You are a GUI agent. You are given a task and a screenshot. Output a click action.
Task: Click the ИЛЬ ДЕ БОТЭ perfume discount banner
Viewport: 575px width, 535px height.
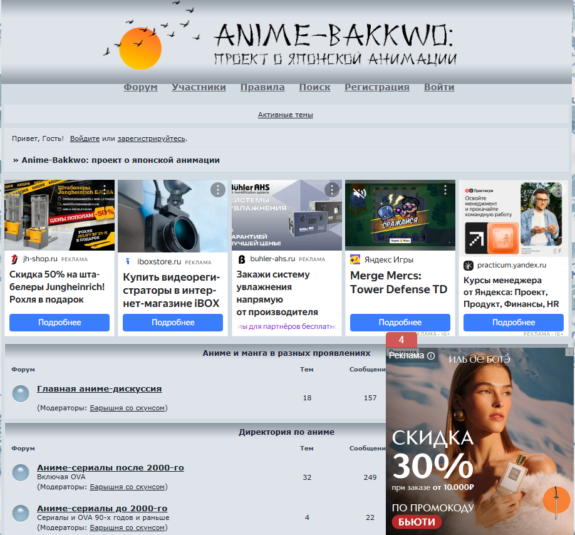tap(479, 439)
